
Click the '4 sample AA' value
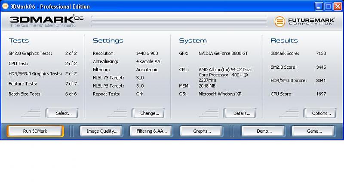coord(148,61)
